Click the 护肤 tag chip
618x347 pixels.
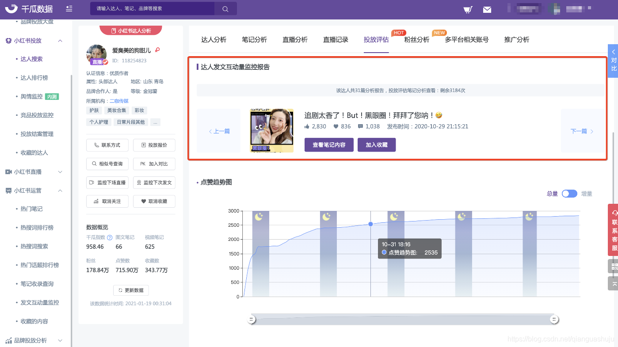pyautogui.click(x=94, y=111)
